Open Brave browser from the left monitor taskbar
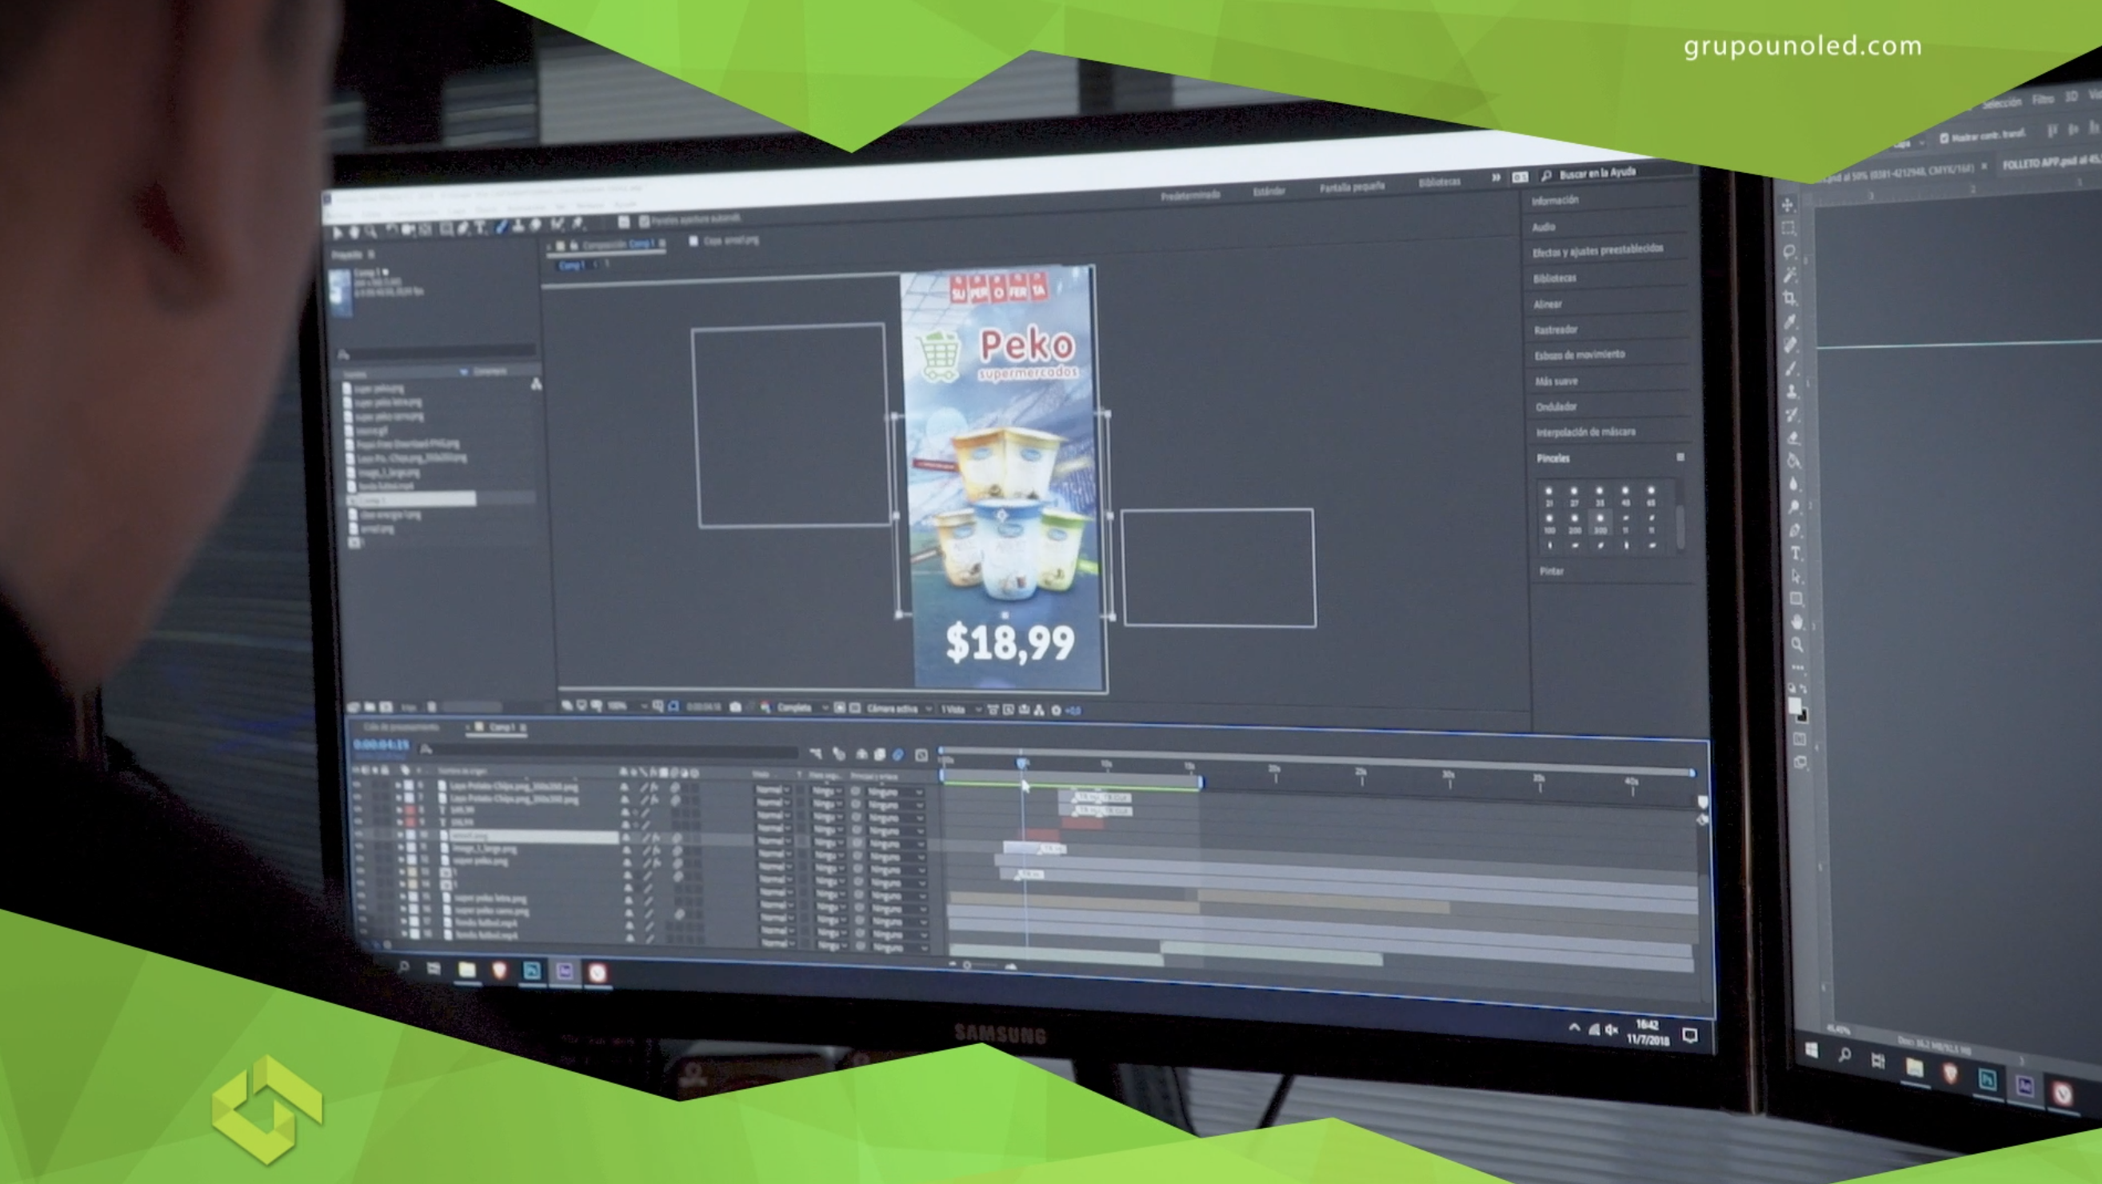The image size is (2102, 1184). 499,970
